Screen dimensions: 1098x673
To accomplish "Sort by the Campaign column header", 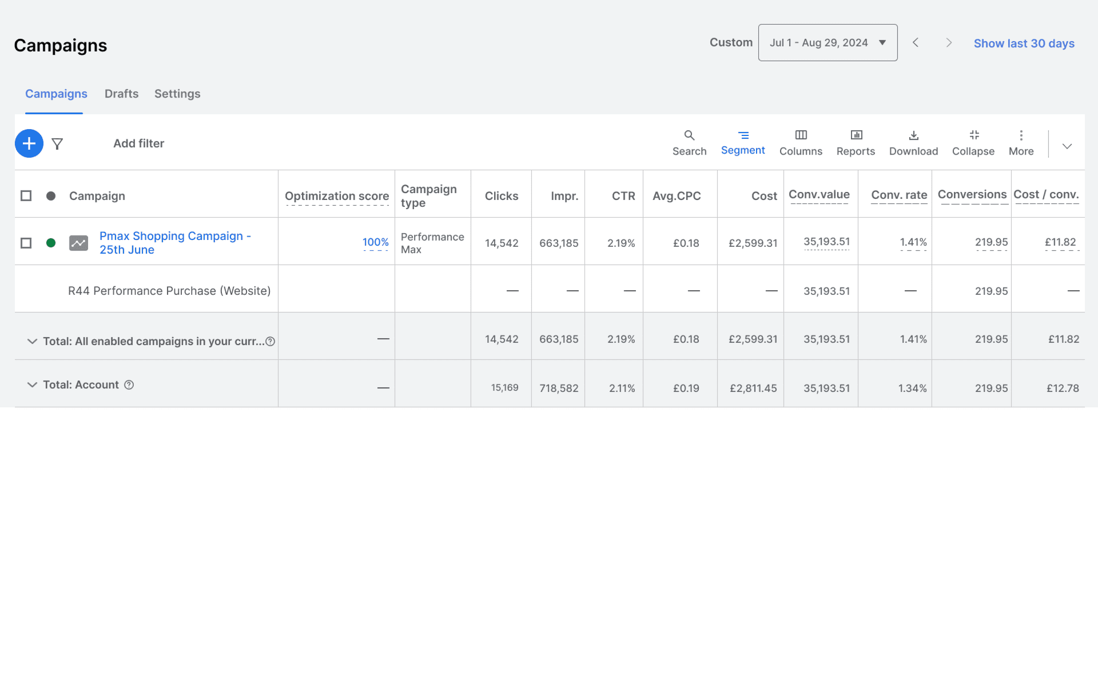I will click(97, 196).
